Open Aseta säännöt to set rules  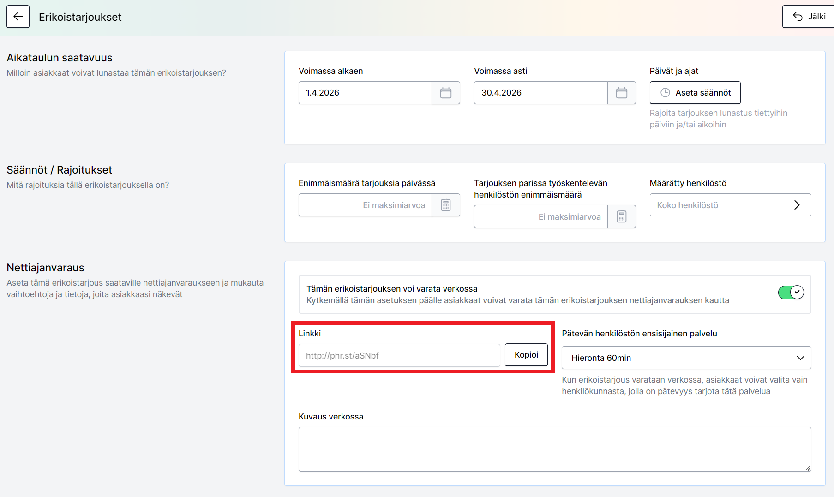coord(695,92)
